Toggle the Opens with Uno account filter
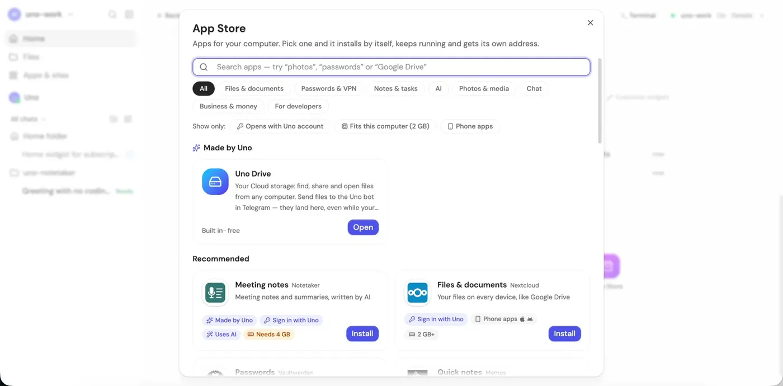Screen dimensions: 783x386 click(280, 126)
